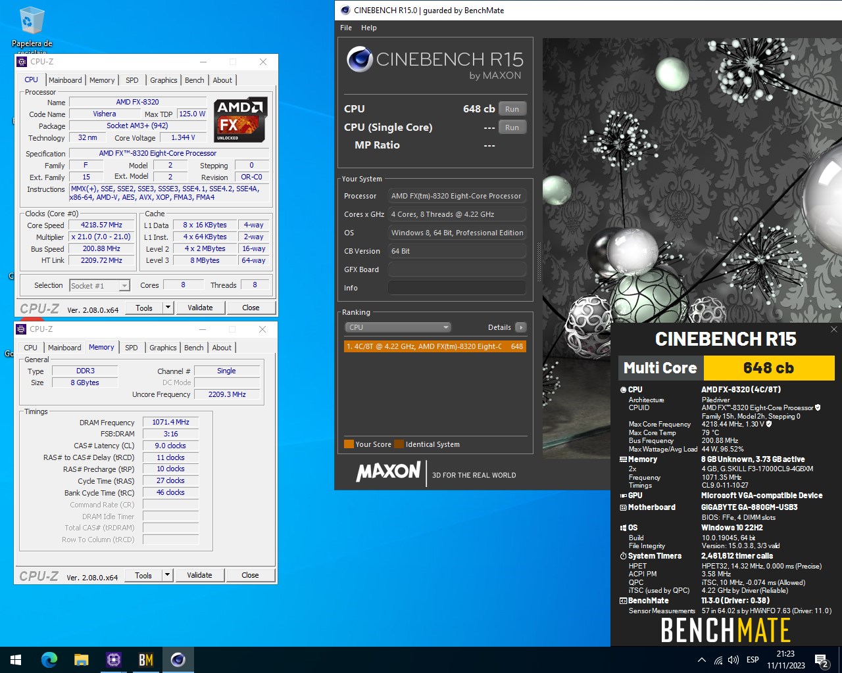The width and height of the screenshot is (842, 673).
Task: Open Windows Start menu
Action: (16, 660)
